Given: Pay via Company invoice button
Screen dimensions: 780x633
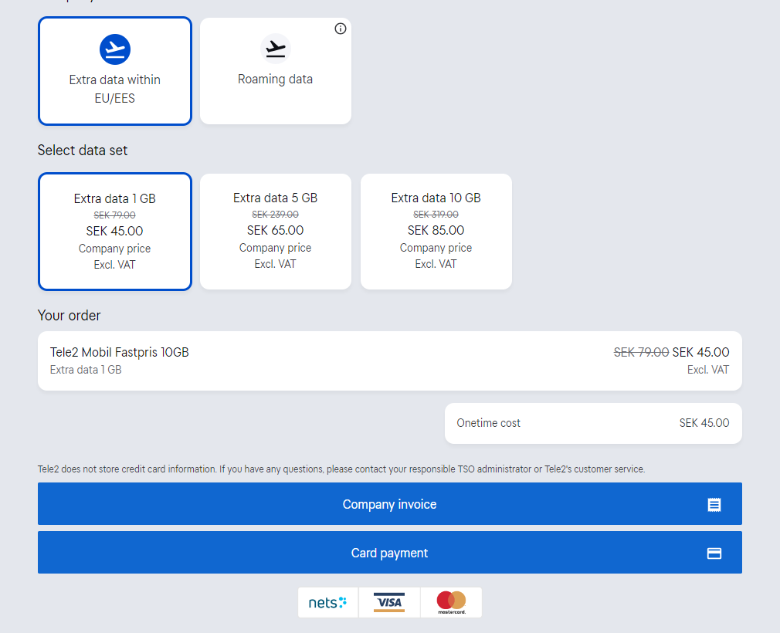Looking at the screenshot, I should click(390, 504).
